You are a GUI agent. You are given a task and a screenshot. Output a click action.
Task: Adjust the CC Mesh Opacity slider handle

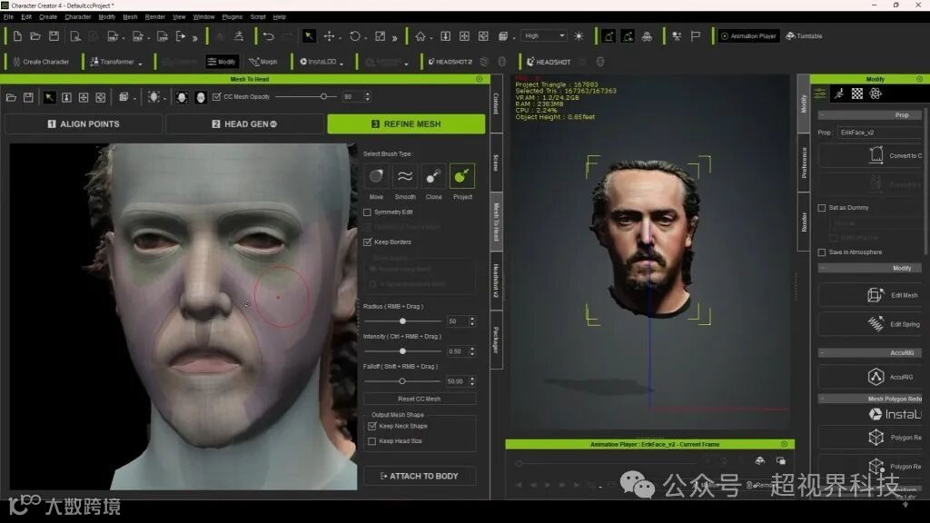click(x=324, y=96)
